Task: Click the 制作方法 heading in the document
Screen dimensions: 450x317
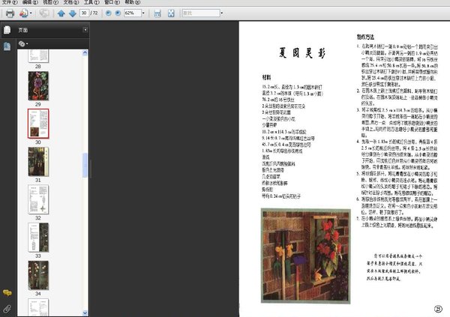Action: coord(365,37)
